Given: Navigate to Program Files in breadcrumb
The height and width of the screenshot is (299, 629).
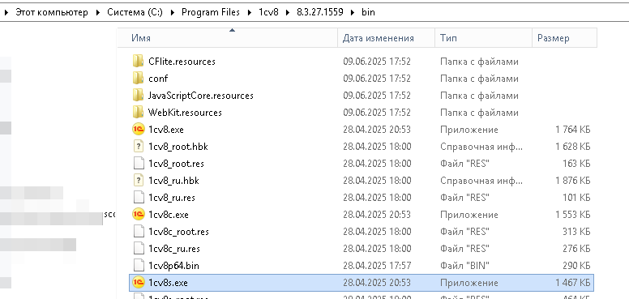Looking at the screenshot, I should tap(211, 12).
